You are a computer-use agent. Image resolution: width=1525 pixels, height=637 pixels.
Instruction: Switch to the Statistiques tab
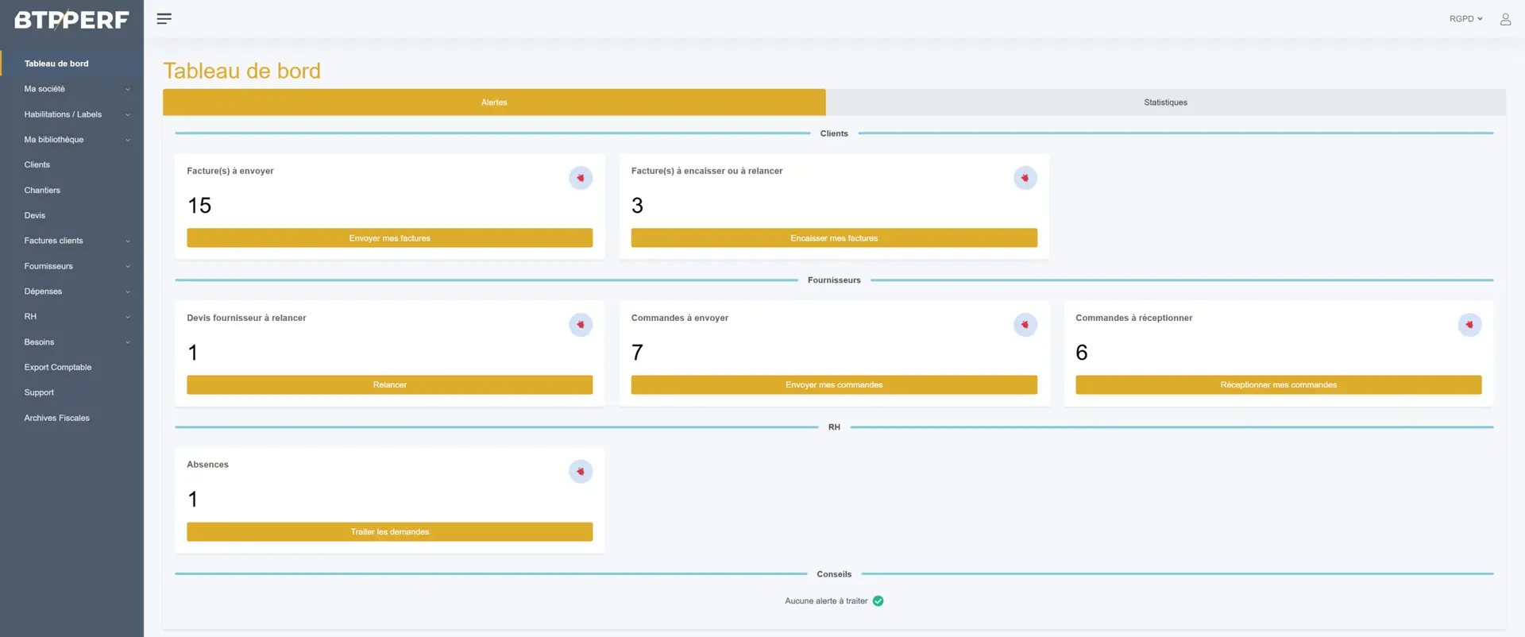1165,102
